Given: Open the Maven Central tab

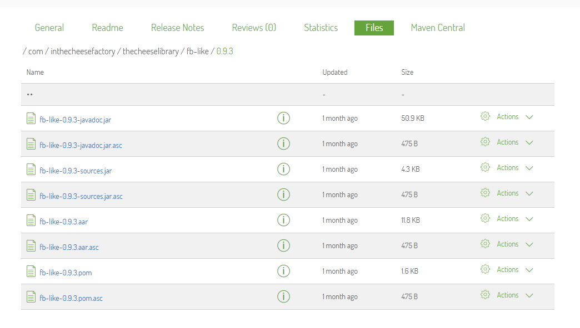Looking at the screenshot, I should 437,28.
